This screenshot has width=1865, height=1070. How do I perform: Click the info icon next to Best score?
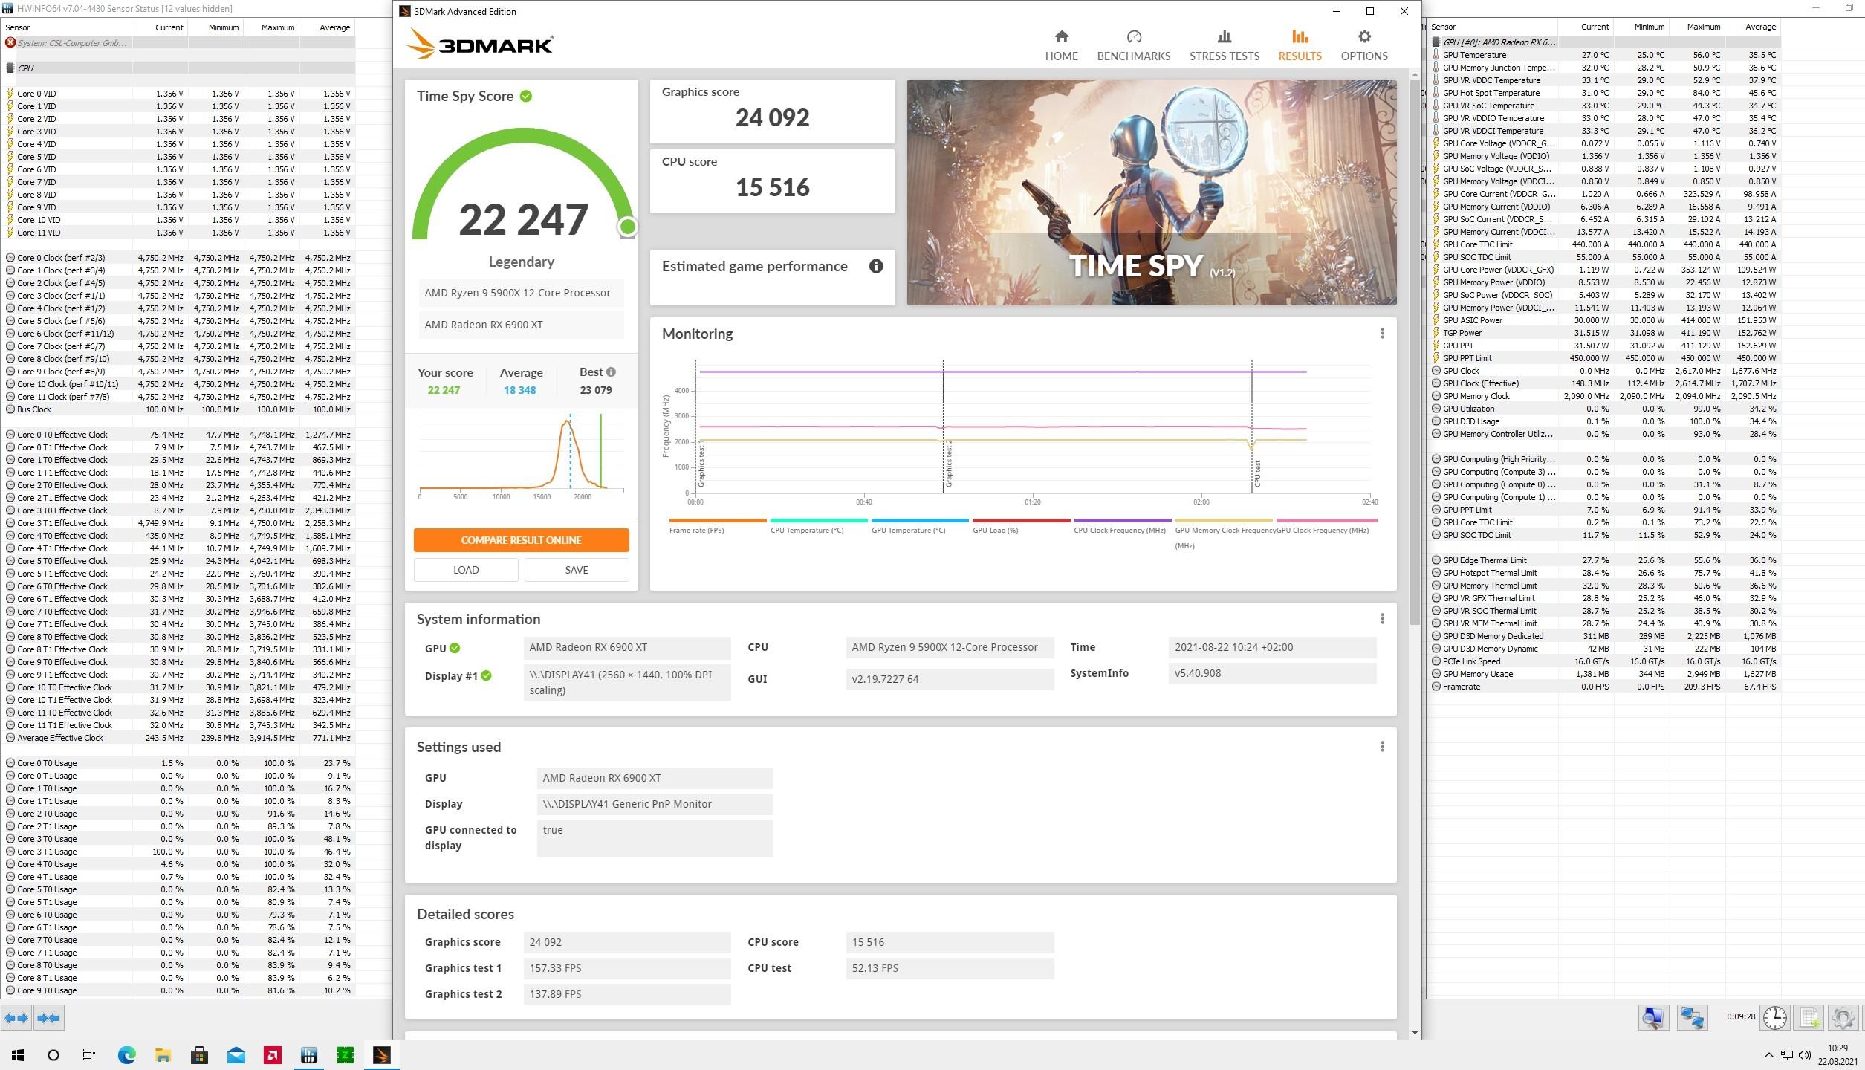611,372
